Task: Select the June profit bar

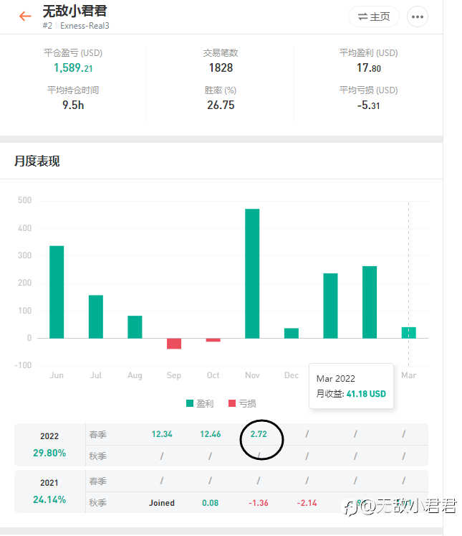Action: point(57,292)
